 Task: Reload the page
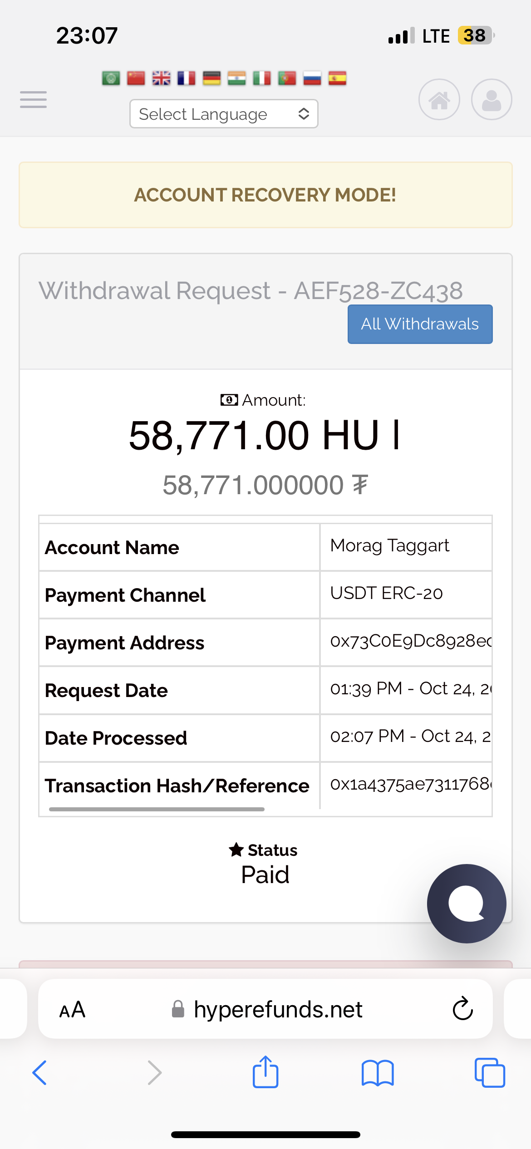click(x=463, y=1008)
